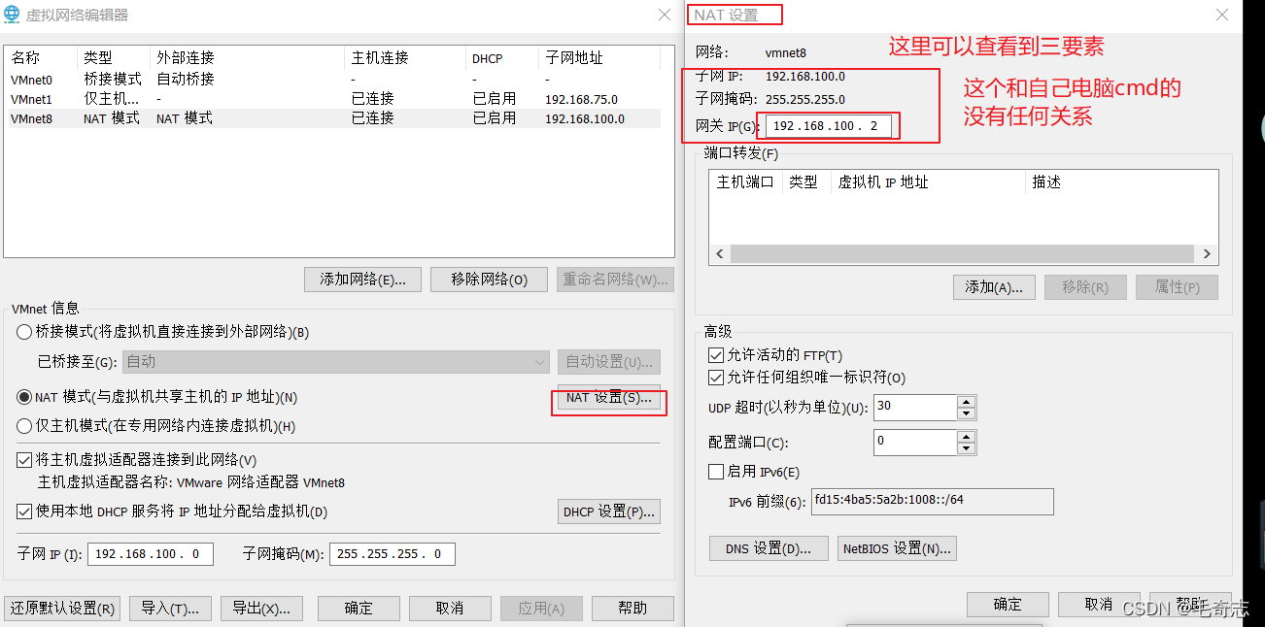Enable the 启用 IPv6 checkbox
Screen dimensions: 1265x627
tap(716, 472)
